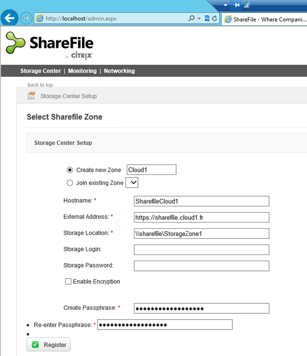Click the External Address input field
The width and height of the screenshot is (307, 356).
pyautogui.click(x=201, y=217)
